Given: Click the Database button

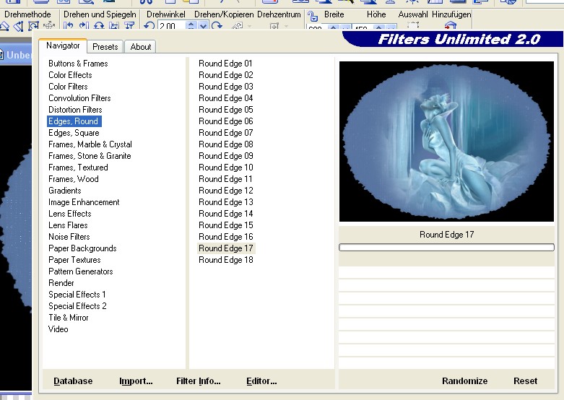Looking at the screenshot, I should coord(73,381).
